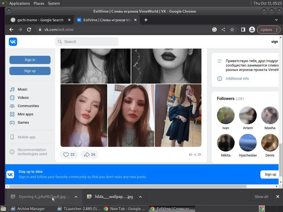This screenshot has width=283, height=212.
Task: Click the Followers heading
Action: (x=226, y=99)
